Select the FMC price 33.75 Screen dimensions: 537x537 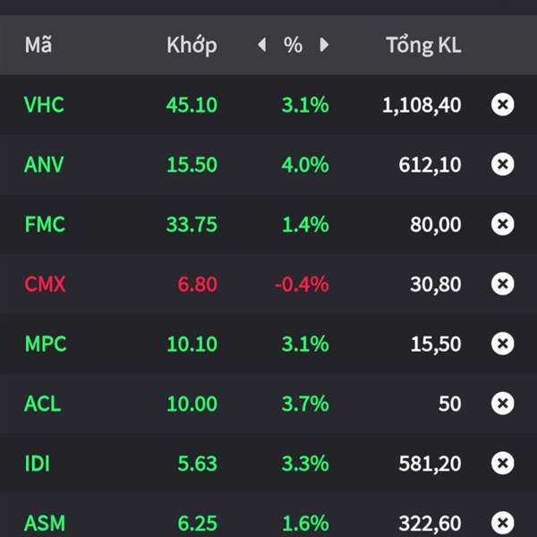pyautogui.click(x=192, y=225)
